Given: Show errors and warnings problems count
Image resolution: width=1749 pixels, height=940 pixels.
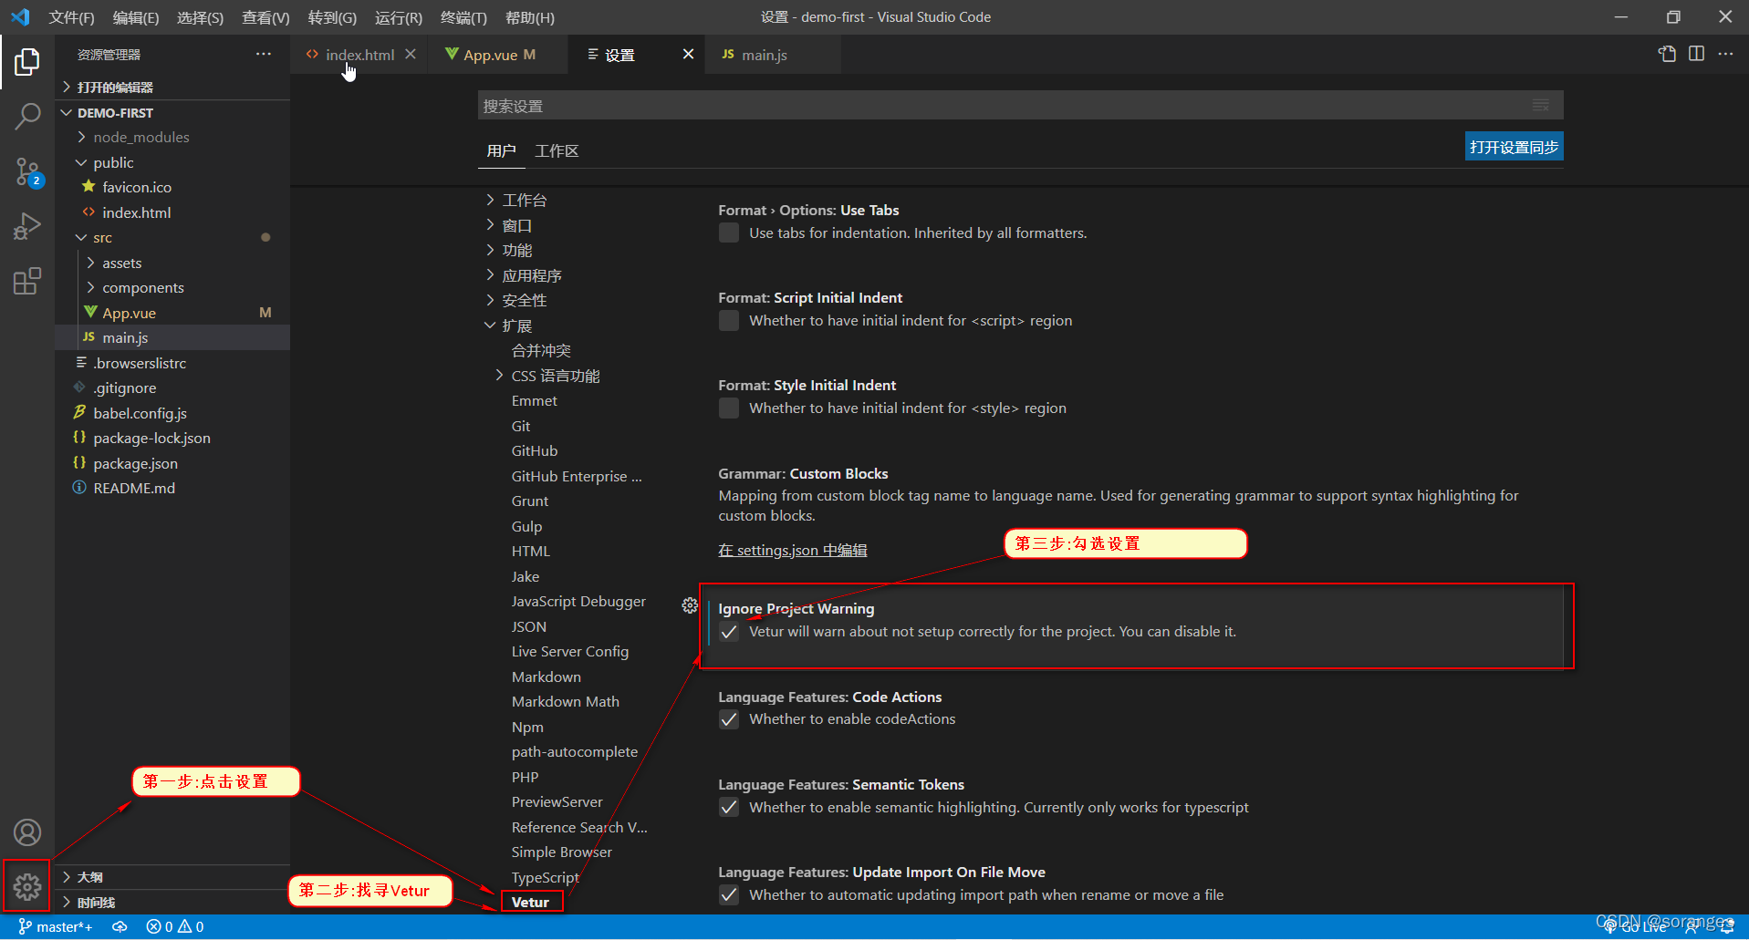Looking at the screenshot, I should coord(175,926).
